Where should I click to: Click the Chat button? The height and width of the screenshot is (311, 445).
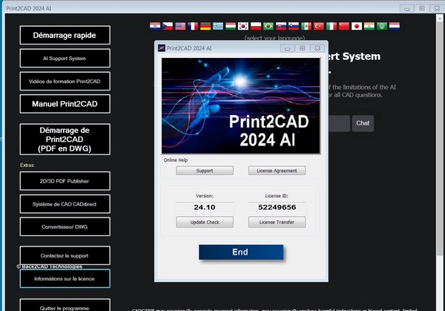[363, 123]
